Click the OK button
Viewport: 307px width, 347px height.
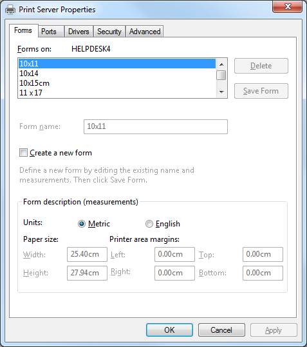(x=169, y=330)
